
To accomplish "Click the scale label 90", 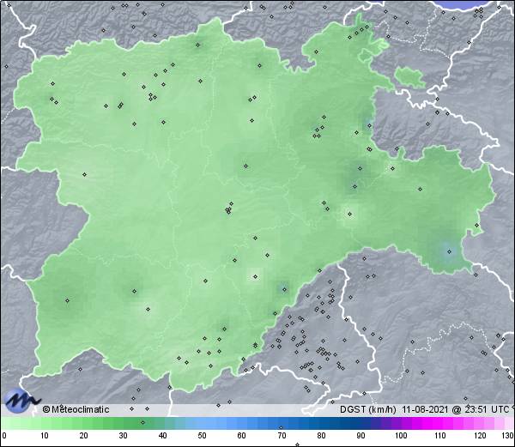I will point(360,436).
